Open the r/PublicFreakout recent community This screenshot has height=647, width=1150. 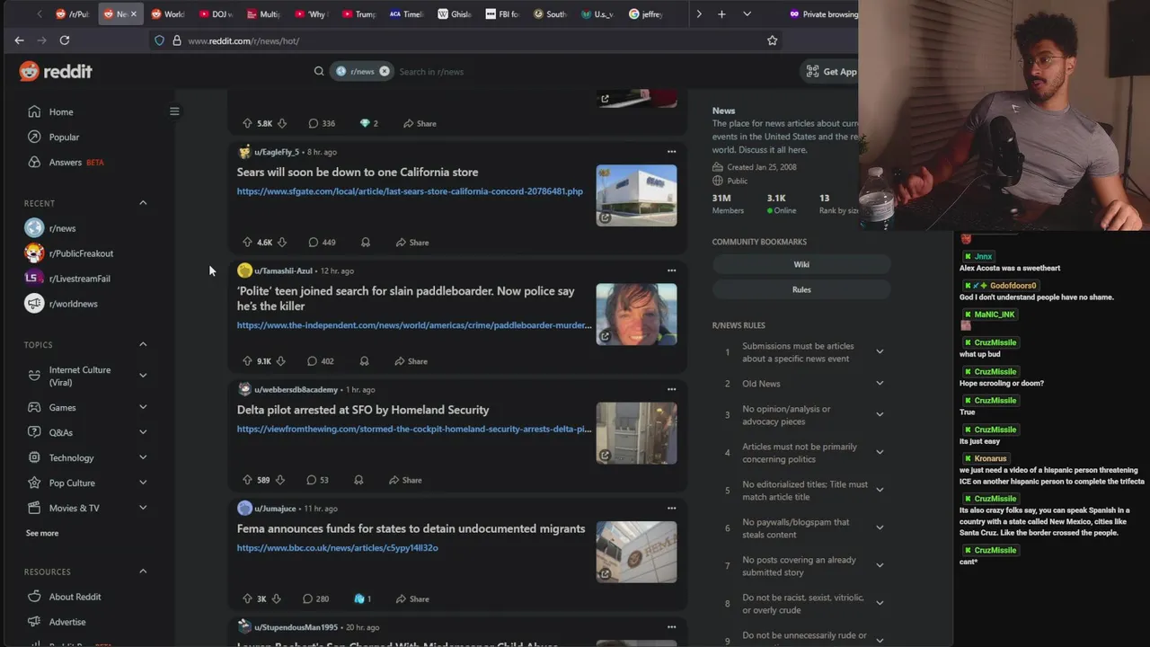pyautogui.click(x=81, y=253)
